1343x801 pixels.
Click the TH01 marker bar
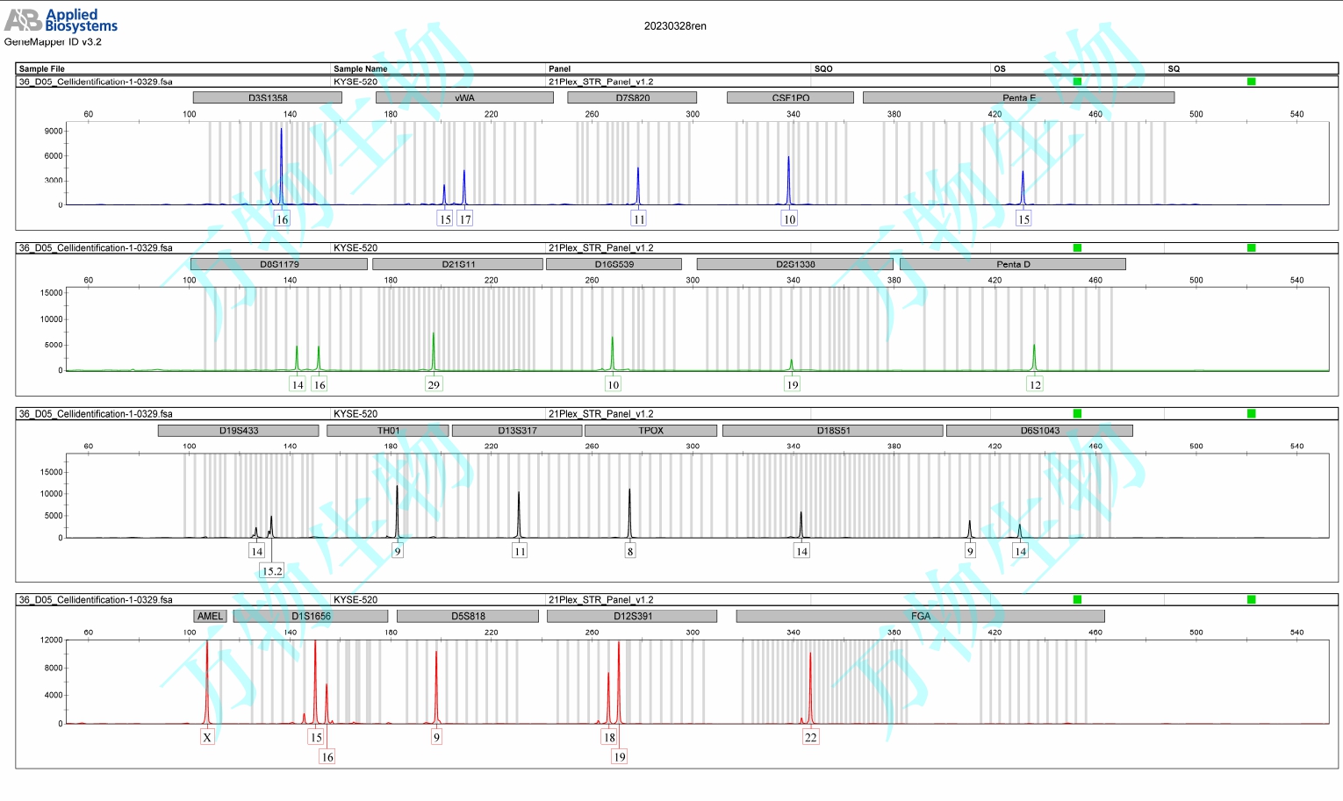[x=388, y=431]
